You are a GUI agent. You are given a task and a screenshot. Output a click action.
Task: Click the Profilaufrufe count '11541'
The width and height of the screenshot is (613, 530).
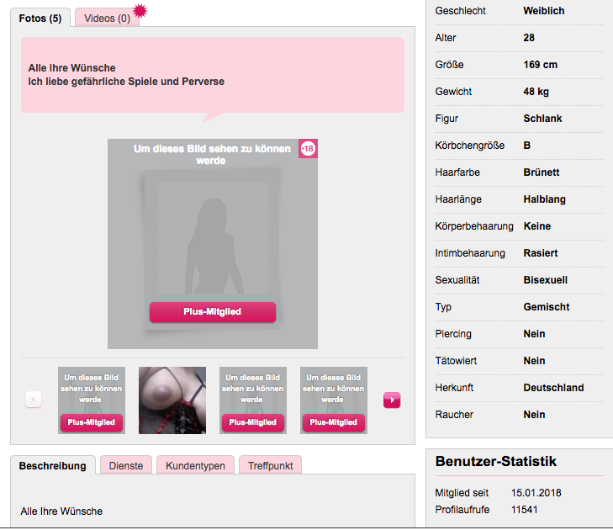pyautogui.click(x=524, y=510)
